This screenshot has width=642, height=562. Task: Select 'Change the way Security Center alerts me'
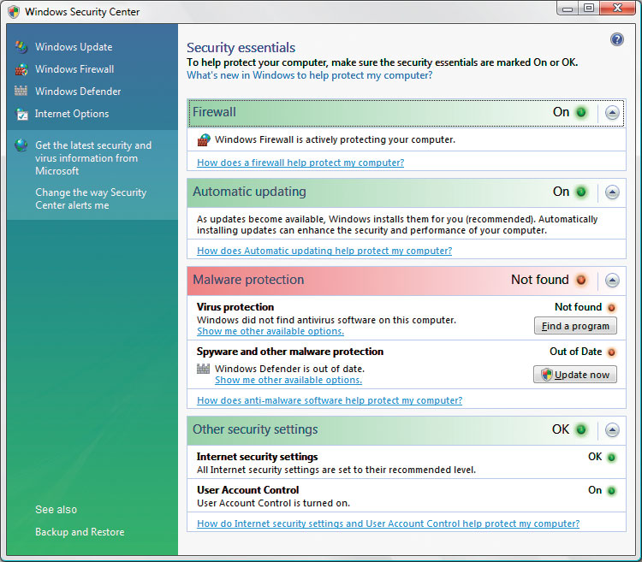(x=91, y=198)
